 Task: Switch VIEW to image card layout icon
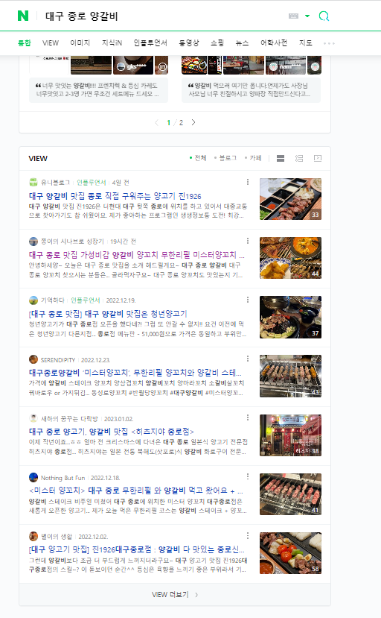click(318, 159)
